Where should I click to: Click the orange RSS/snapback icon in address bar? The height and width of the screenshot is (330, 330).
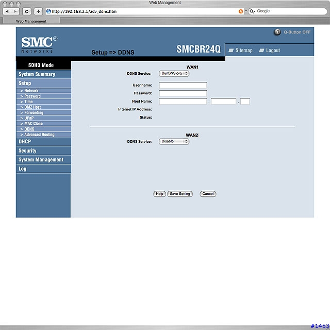(241, 11)
